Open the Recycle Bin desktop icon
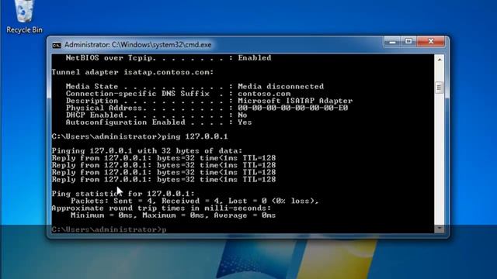Screen dimensions: 497x279 click(x=24, y=15)
